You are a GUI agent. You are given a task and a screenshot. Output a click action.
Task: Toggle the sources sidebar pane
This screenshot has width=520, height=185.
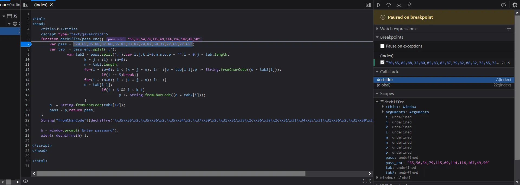(x=26, y=5)
